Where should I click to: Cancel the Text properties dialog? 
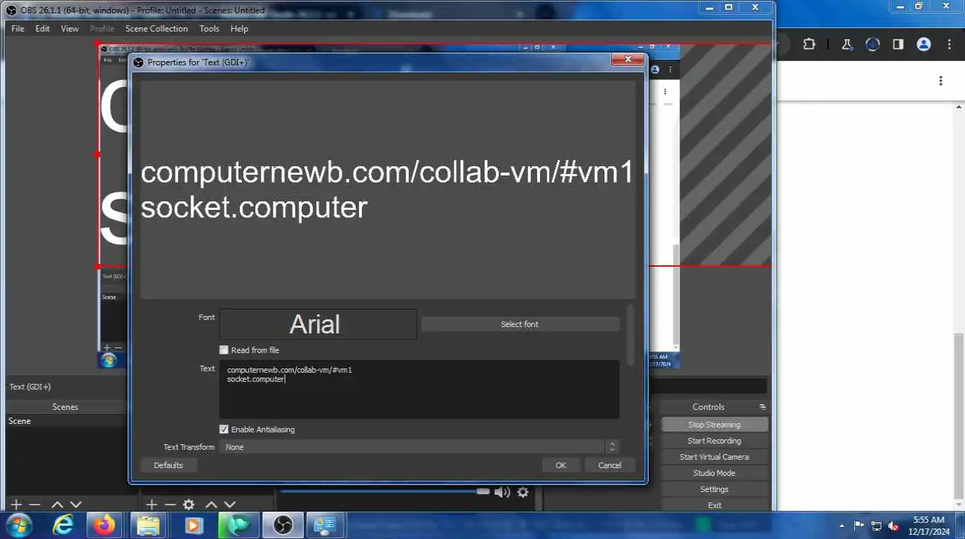click(609, 465)
